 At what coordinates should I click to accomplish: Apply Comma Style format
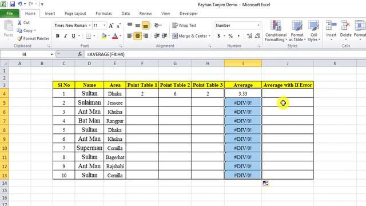tap(238, 36)
